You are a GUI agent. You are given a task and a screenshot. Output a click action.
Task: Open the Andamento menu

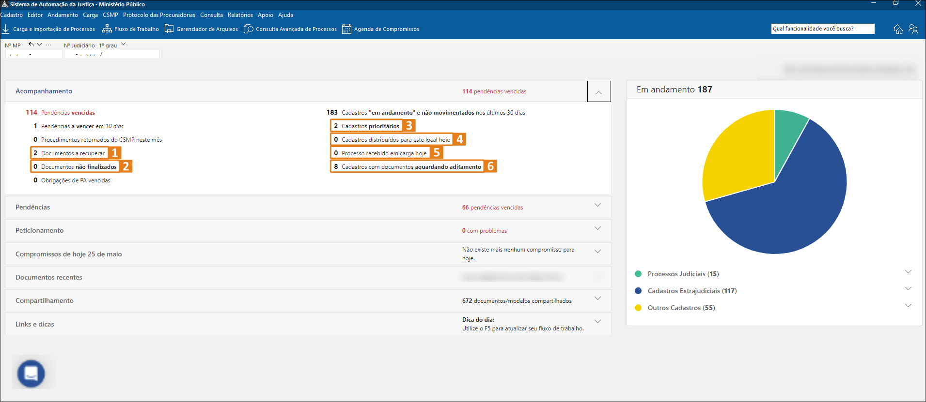click(x=63, y=15)
